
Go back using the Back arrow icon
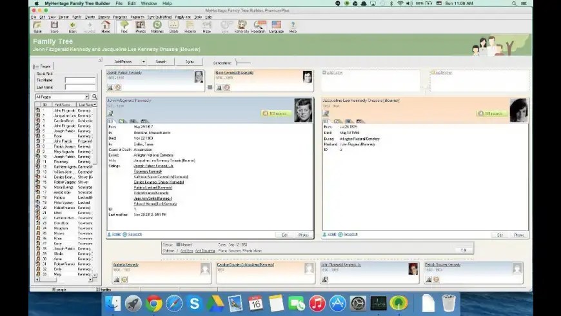pyautogui.click(x=73, y=27)
